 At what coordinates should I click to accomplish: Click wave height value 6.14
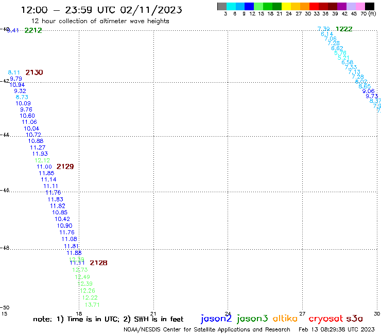327,34
